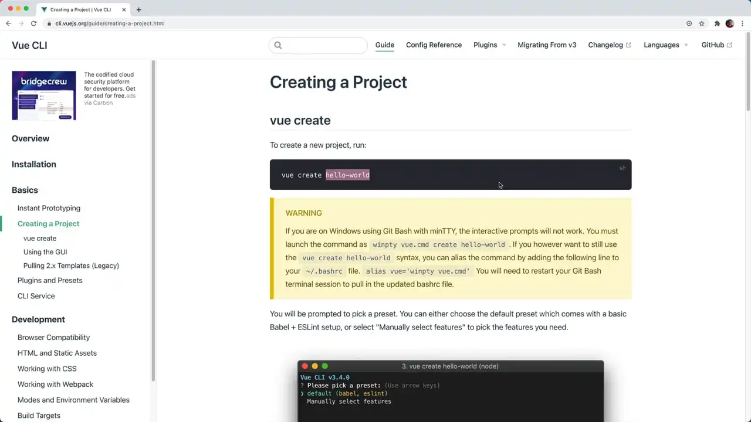Open Instant Prototyping sidebar link
The image size is (751, 422).
[x=49, y=208]
